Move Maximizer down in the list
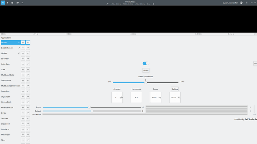This screenshot has width=257, height=144. click(28, 134)
